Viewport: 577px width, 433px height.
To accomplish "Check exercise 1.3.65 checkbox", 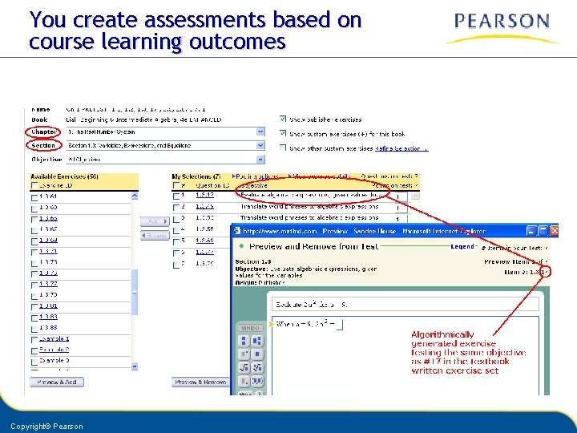I will point(34,220).
